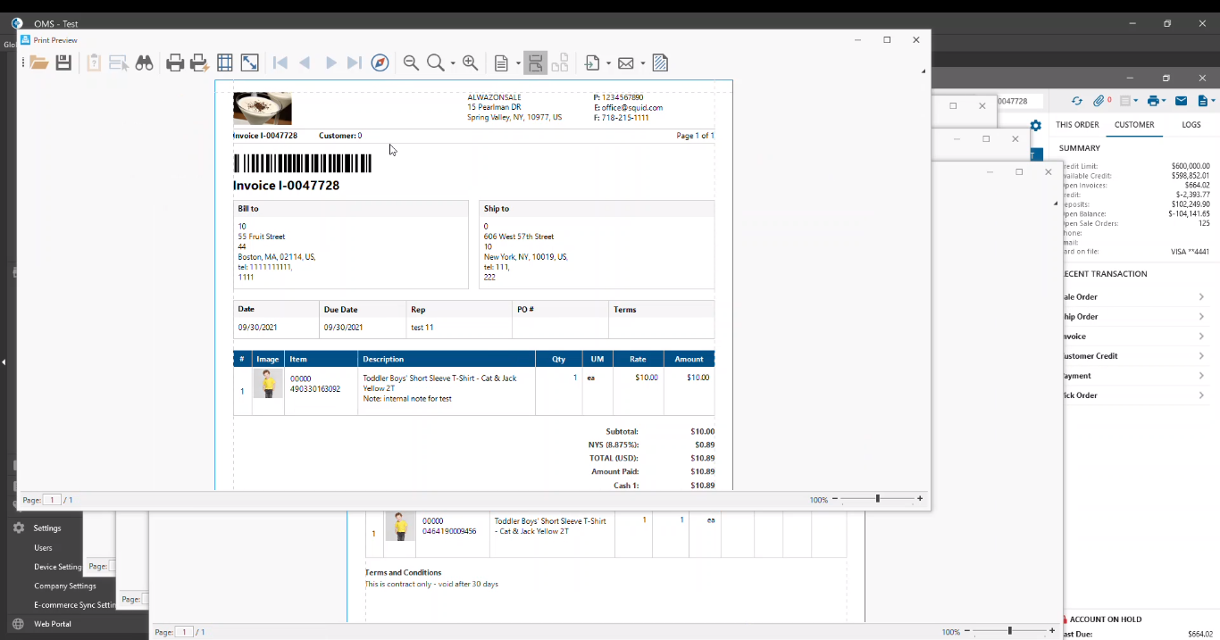Screen dimensions: 1220x640
Task: Open the compass navigation pane icon
Action: [380, 62]
